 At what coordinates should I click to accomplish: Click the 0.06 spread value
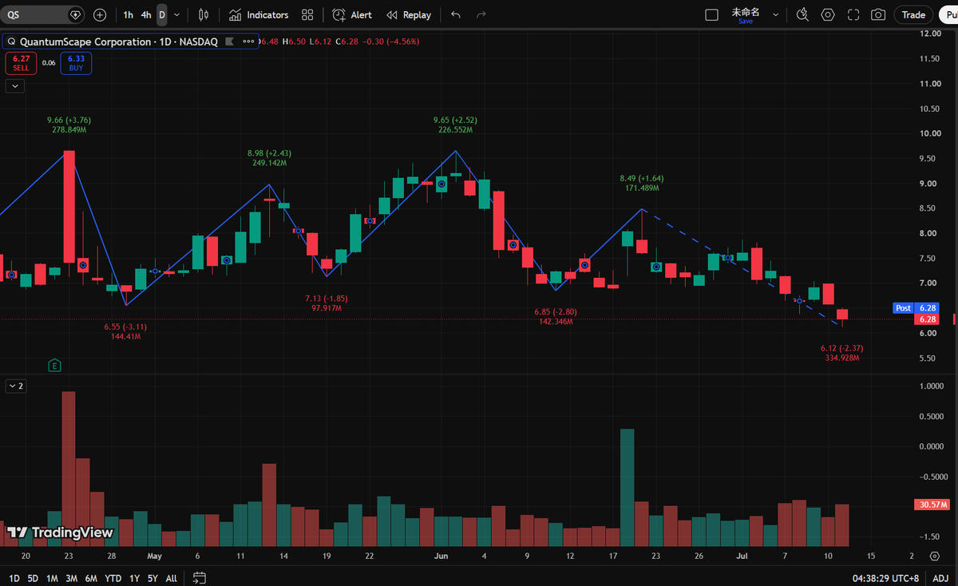(x=49, y=63)
